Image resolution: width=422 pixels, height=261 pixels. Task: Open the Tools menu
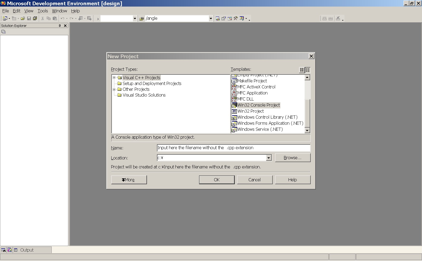[x=42, y=11]
